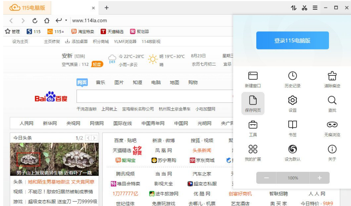This screenshot has width=351, height=206.
Task: Reset zoom via the 100% label
Action: [293, 178]
